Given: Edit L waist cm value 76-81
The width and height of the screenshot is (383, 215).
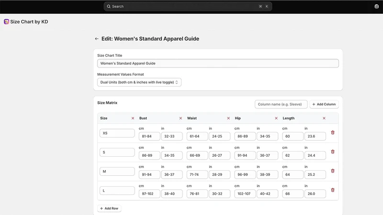Looking at the screenshot, I should point(197,194).
